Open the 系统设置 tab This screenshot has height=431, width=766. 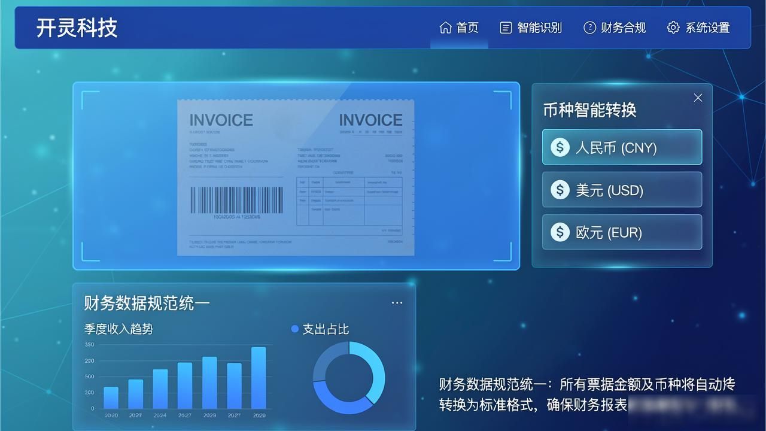tap(698, 28)
